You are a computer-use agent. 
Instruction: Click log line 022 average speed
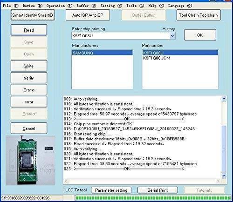point(130,164)
